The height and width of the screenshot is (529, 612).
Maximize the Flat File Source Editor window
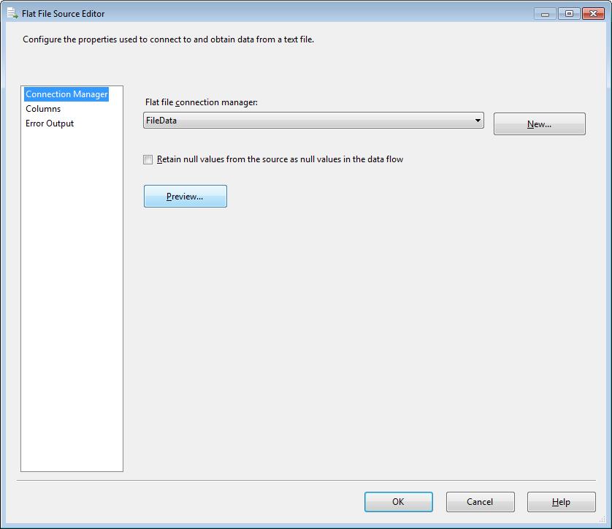[569, 14]
